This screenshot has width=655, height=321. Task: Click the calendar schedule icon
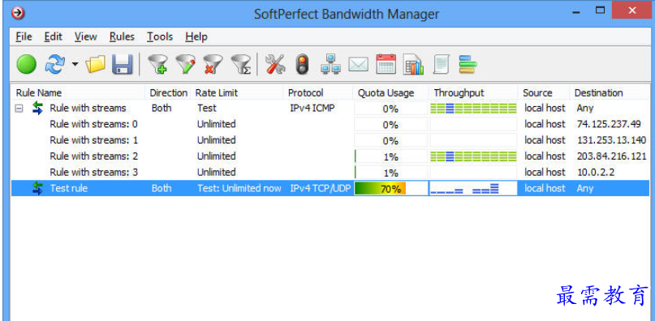pyautogui.click(x=386, y=65)
